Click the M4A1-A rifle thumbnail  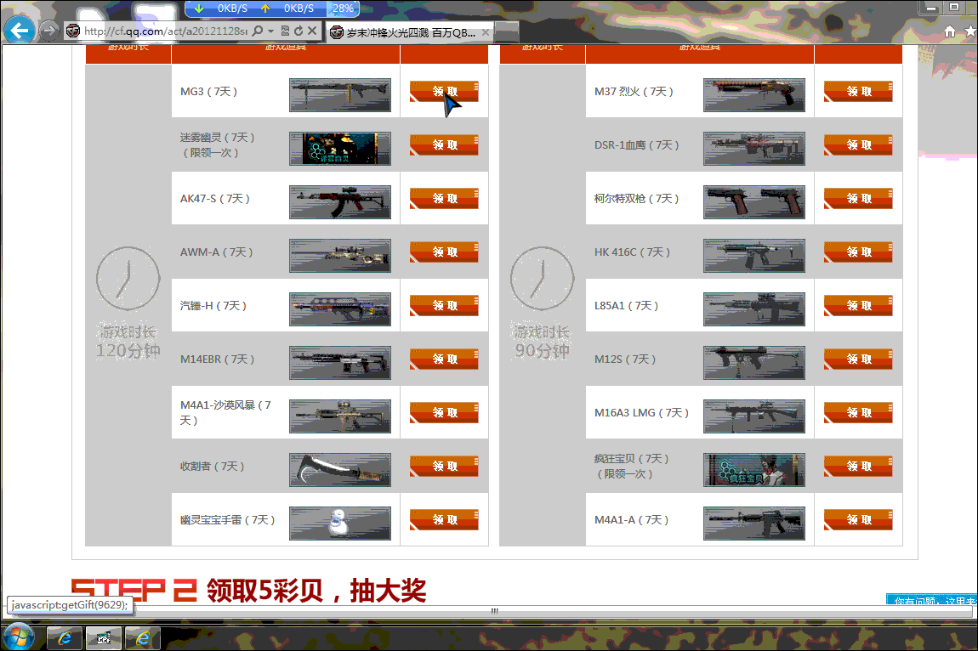[x=754, y=524]
